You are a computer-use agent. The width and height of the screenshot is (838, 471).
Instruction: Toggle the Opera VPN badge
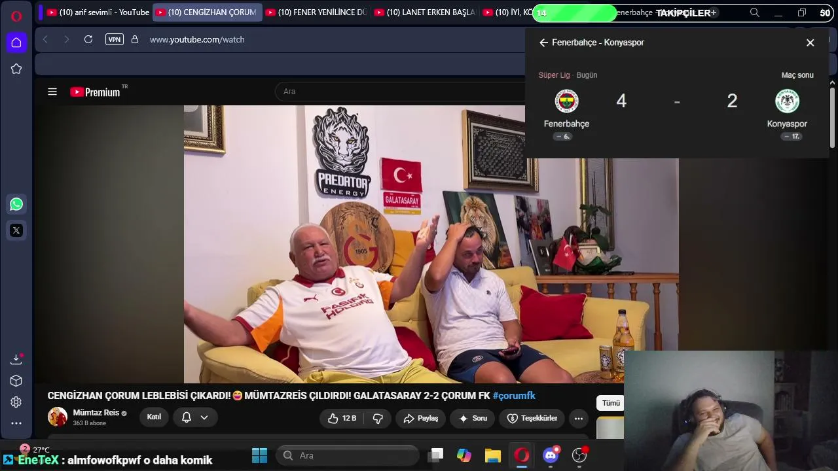point(115,39)
